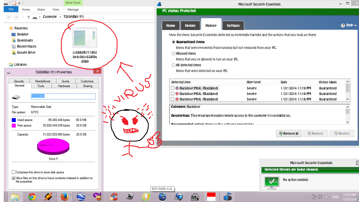Open the Customize properties tab
This screenshot has width=359, height=202.
(87, 81)
